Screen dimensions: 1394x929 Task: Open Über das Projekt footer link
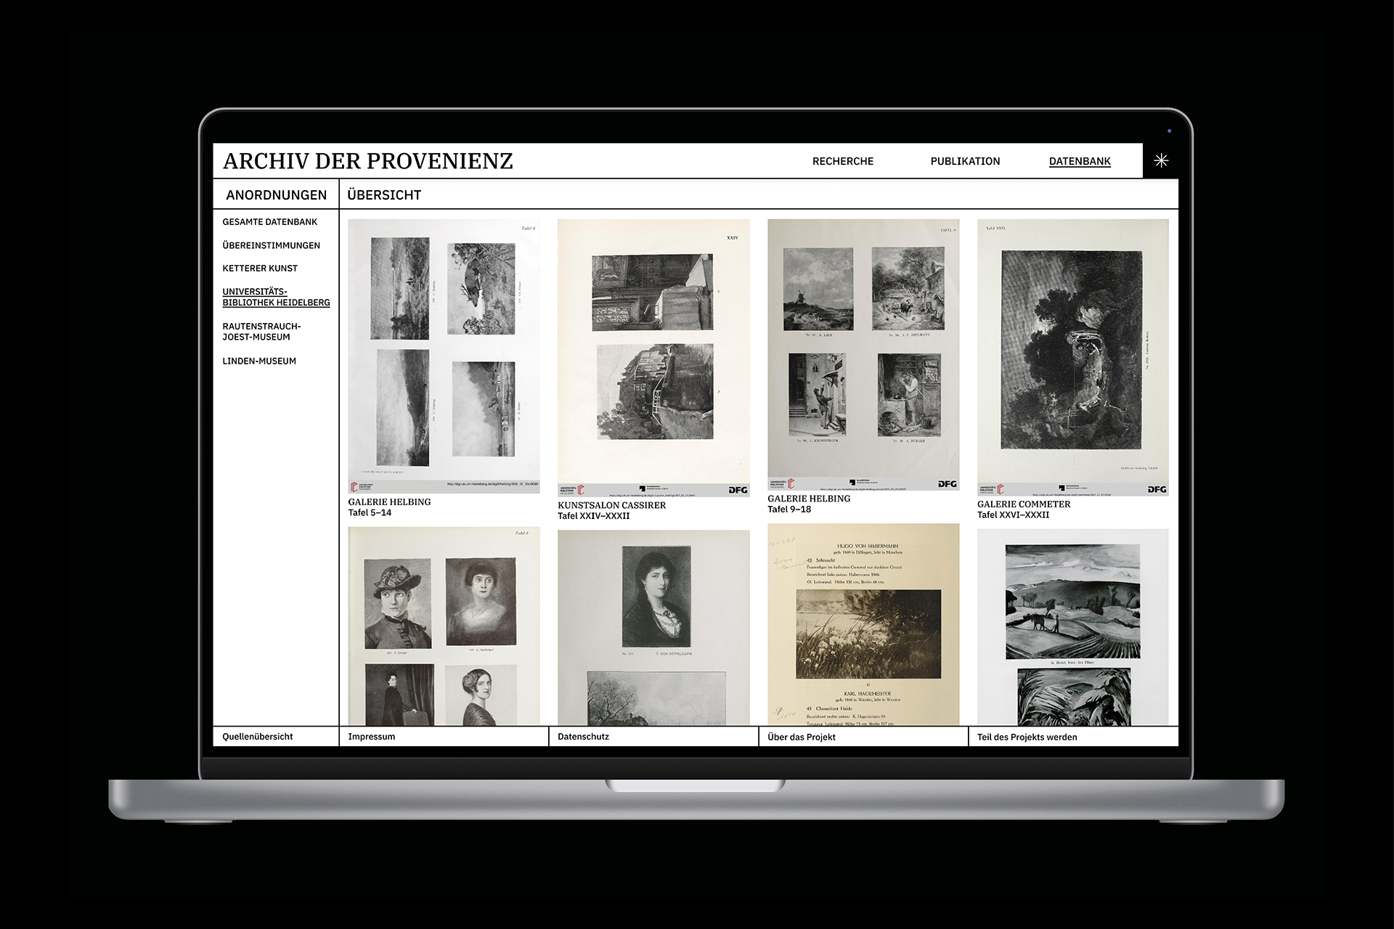pyautogui.click(x=802, y=737)
